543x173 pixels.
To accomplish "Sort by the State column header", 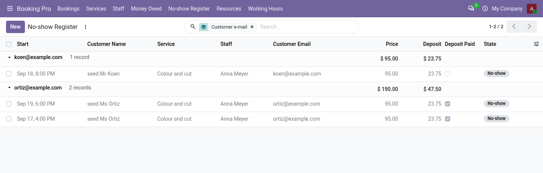I will point(490,44).
